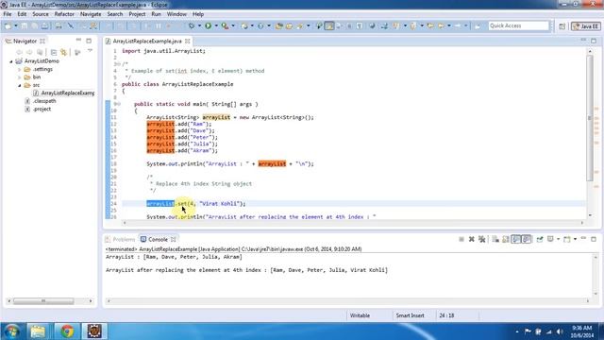Open Google Chrome from taskbar
604x340 pixels.
tap(67, 331)
